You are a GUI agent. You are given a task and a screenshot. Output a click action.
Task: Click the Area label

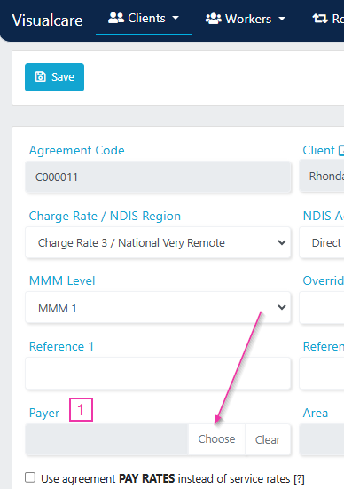pyautogui.click(x=316, y=413)
